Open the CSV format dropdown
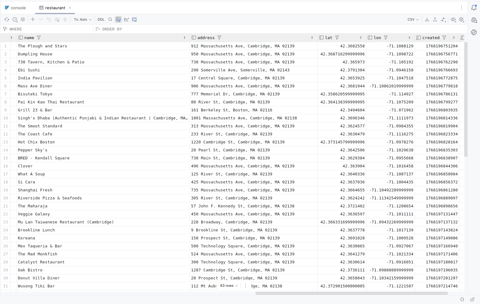The height and width of the screenshot is (304, 480). (413, 19)
